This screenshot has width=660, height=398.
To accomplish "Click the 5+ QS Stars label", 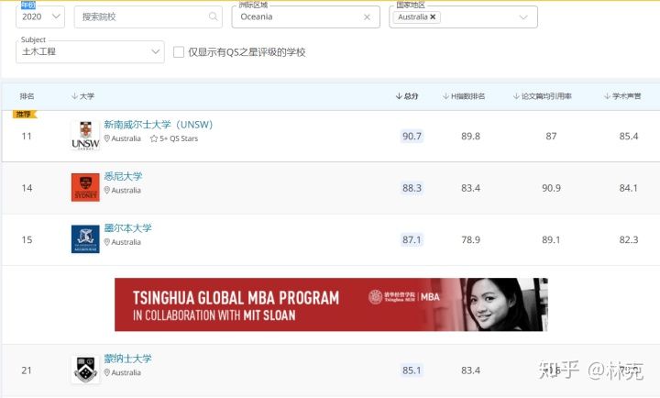I will pos(179,138).
